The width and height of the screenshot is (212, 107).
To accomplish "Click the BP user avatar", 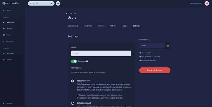I will (x=207, y=3).
